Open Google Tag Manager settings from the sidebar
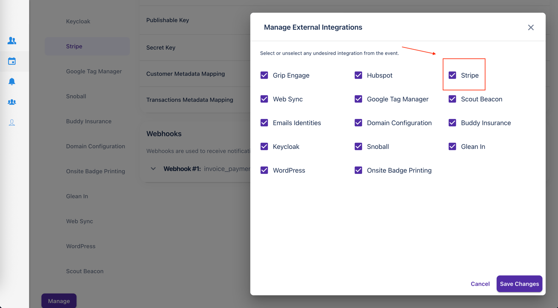The height and width of the screenshot is (308, 558). click(94, 71)
